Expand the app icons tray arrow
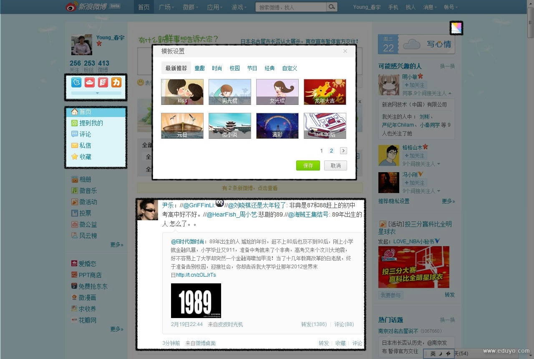Image resolution: width=534 pixels, height=359 pixels. [96, 93]
